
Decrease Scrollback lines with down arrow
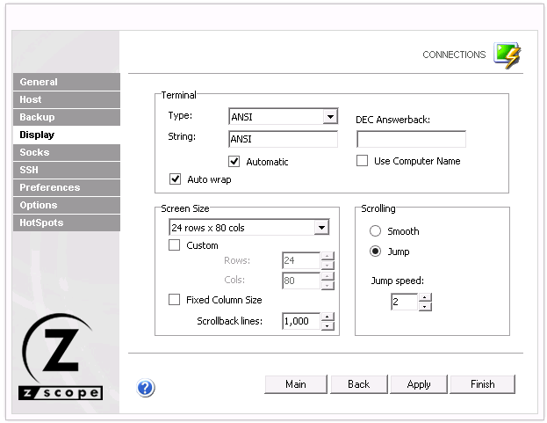click(327, 326)
